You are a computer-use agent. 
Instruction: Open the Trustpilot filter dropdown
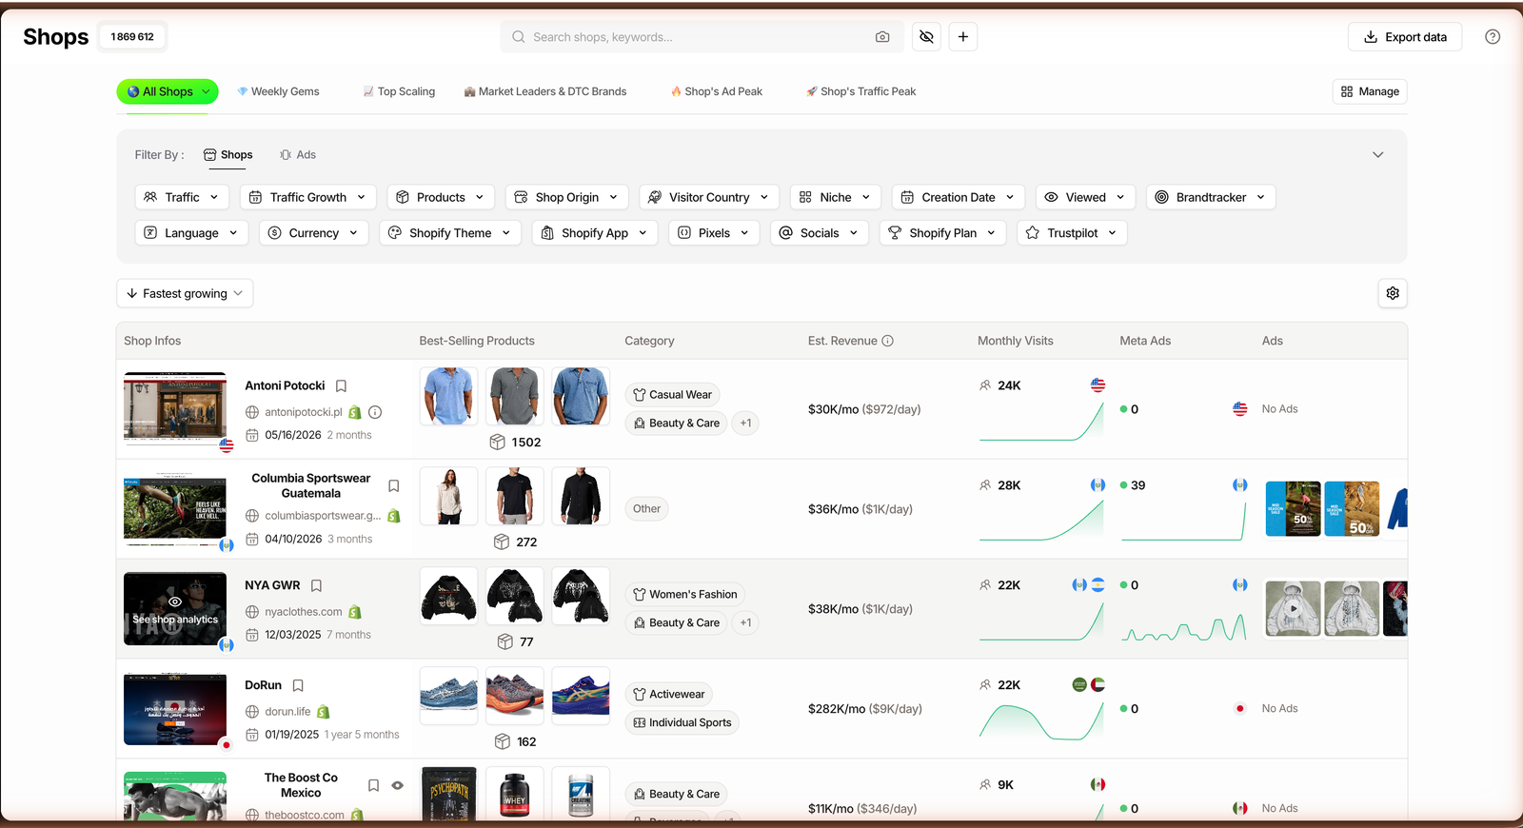pyautogui.click(x=1072, y=233)
